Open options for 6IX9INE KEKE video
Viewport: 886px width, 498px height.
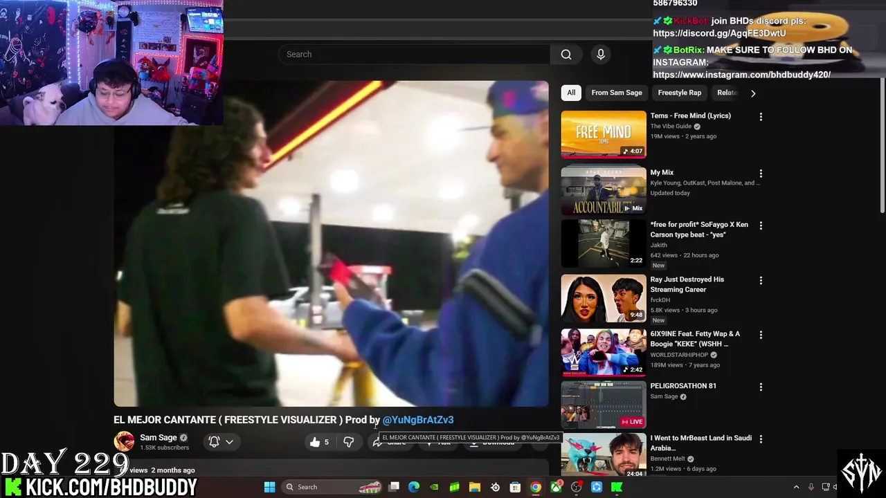tap(761, 335)
